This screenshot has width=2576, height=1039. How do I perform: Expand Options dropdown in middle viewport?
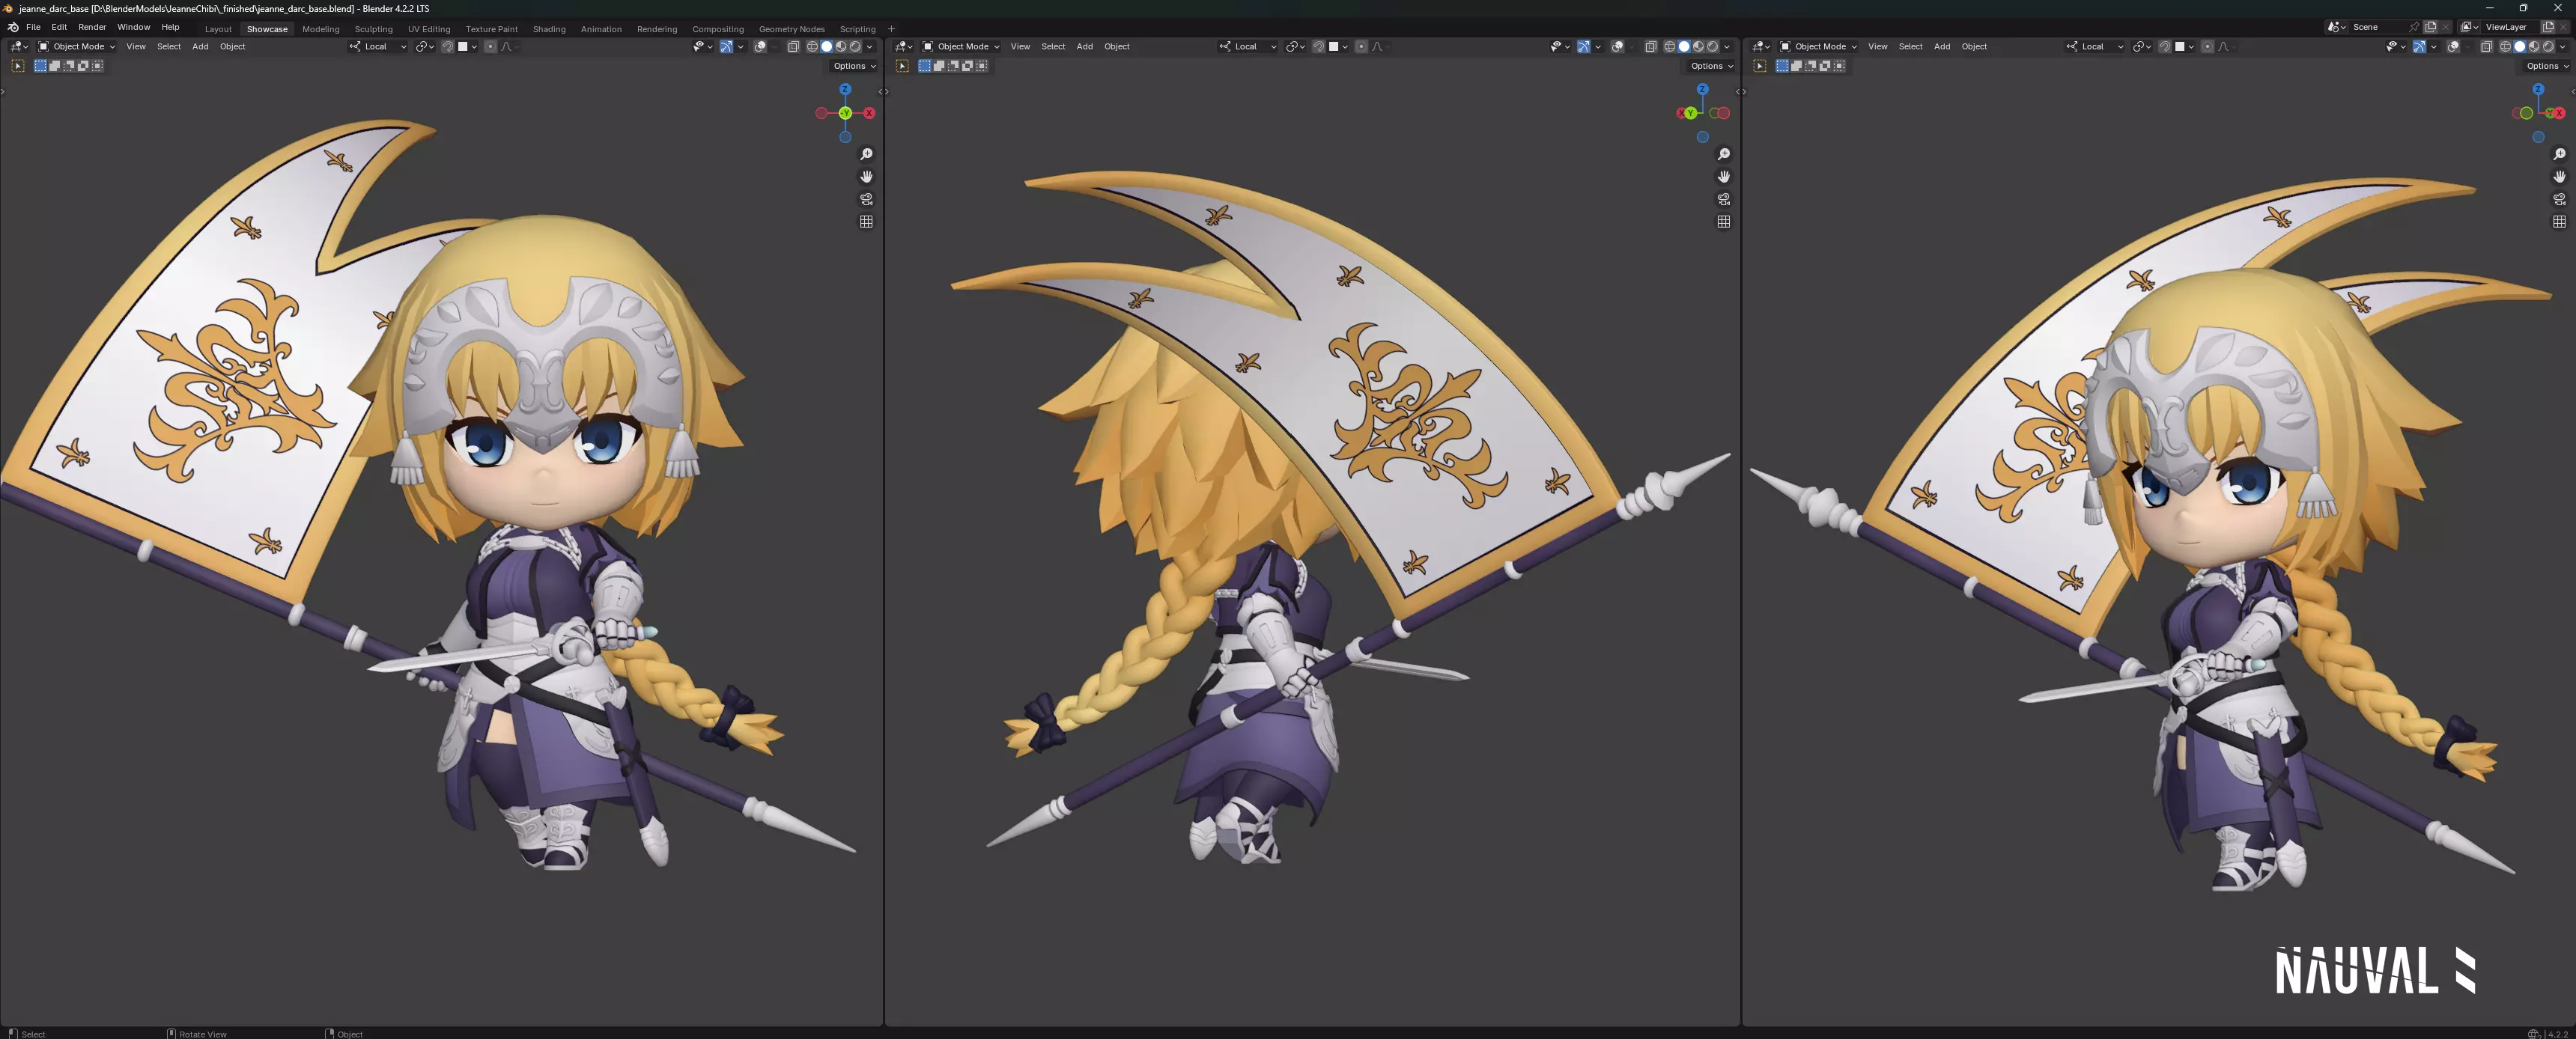click(1711, 66)
